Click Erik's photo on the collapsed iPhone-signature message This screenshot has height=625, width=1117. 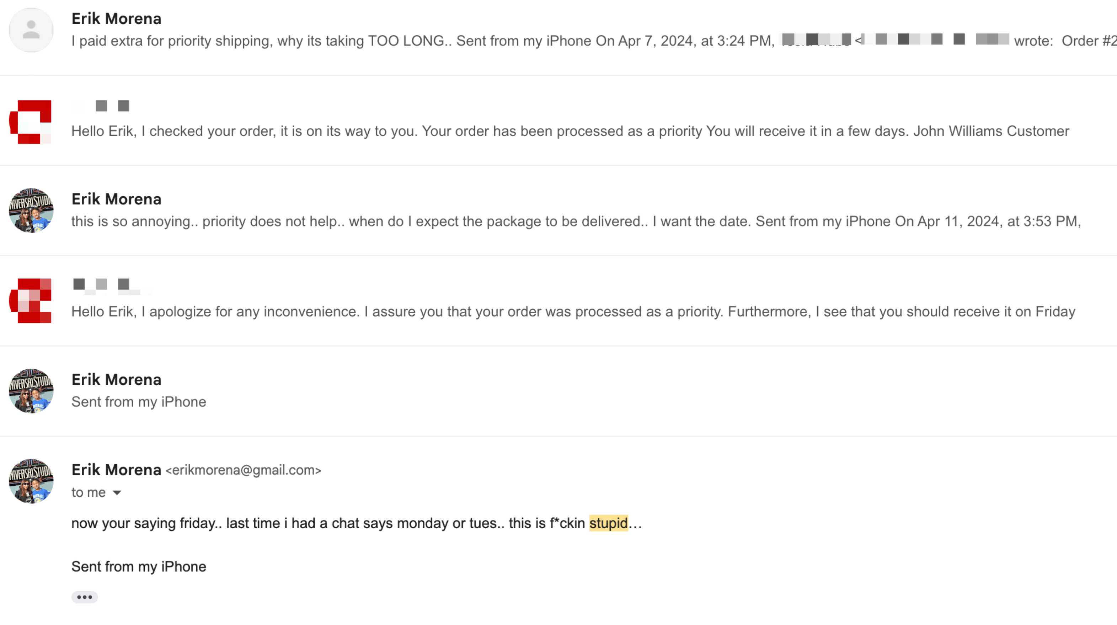31,391
